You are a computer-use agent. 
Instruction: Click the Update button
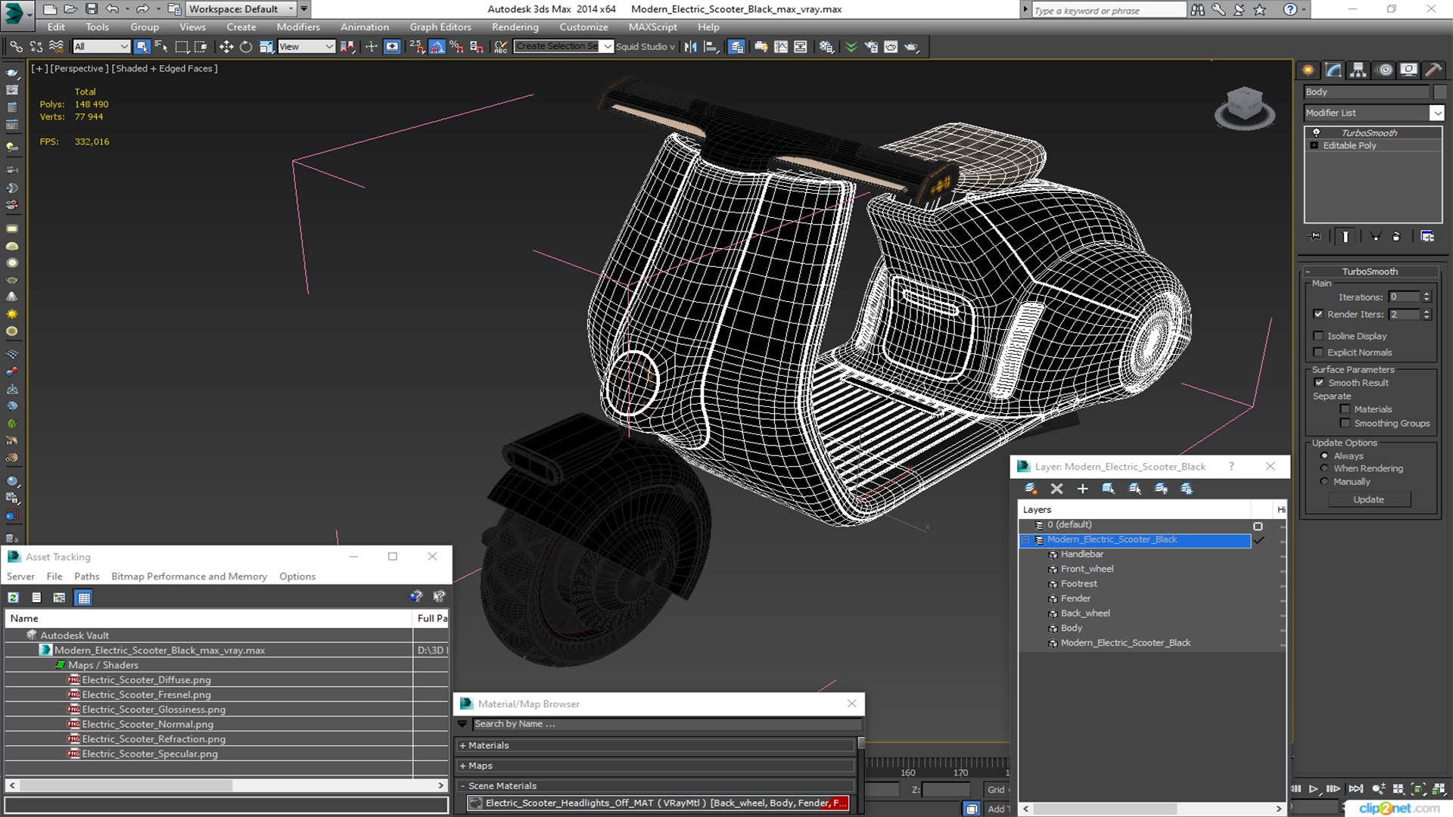point(1368,499)
